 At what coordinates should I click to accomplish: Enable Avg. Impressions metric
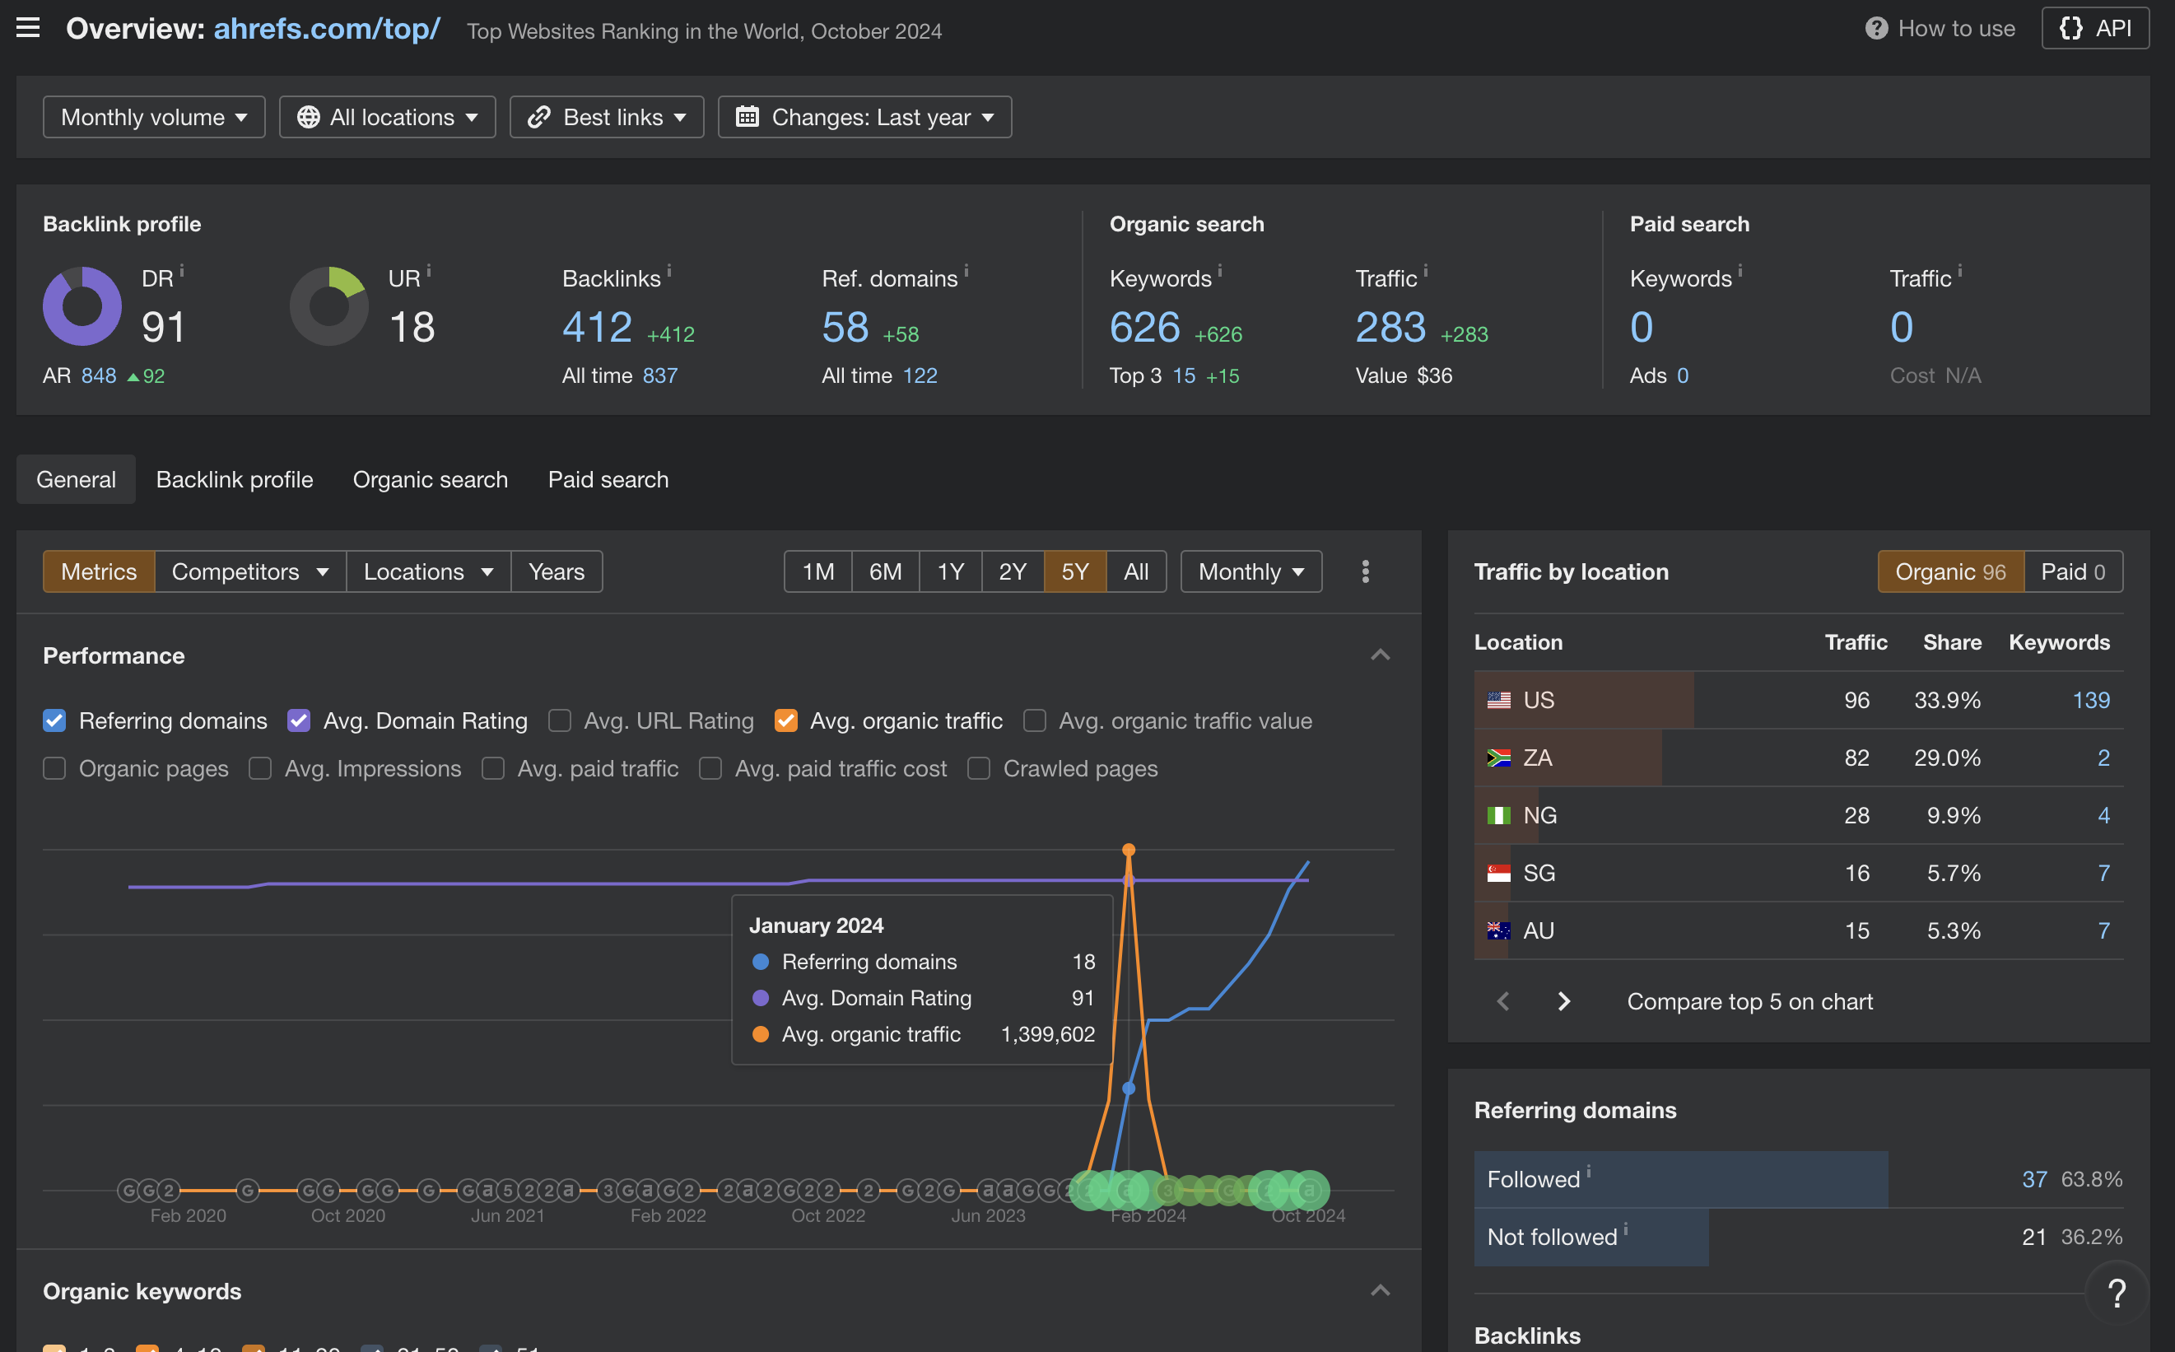(x=260, y=768)
